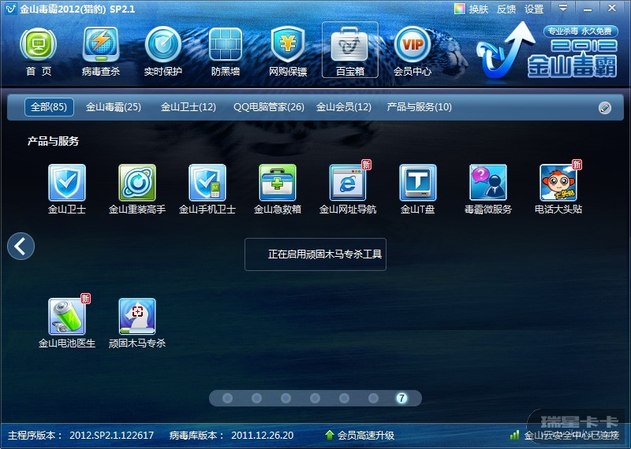631x449 pixels.
Task: Go to previous page with left arrow
Action: point(21,246)
